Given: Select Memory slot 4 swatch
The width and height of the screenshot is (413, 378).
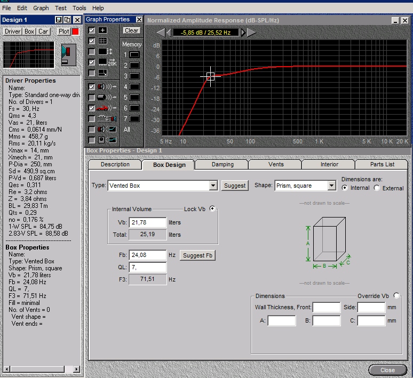Looking at the screenshot, I should tap(134, 87).
